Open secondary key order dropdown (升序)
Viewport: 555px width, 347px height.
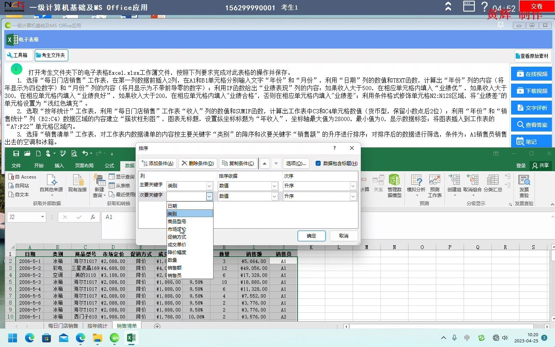(x=353, y=196)
